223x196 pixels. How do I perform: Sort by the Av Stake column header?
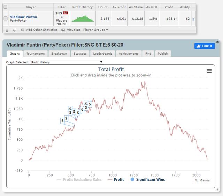136,7
